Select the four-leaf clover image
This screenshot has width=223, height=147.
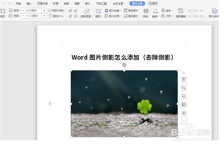coord(124,104)
